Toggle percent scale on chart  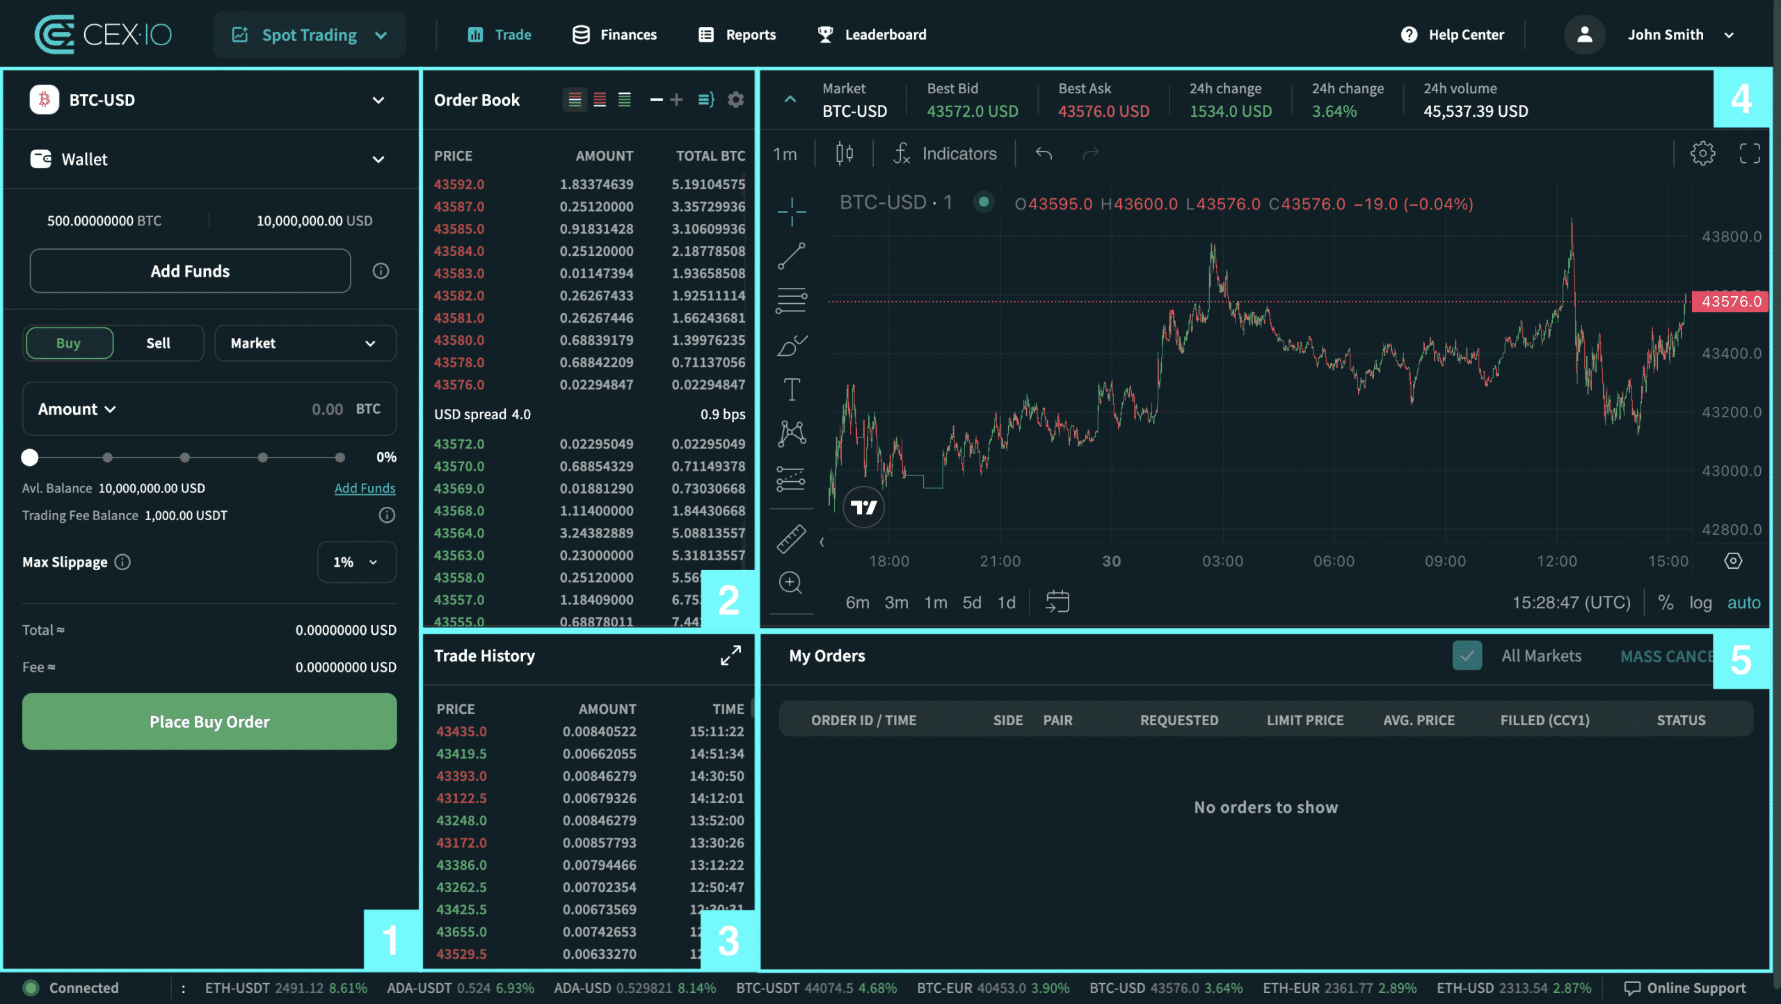pos(1666,602)
